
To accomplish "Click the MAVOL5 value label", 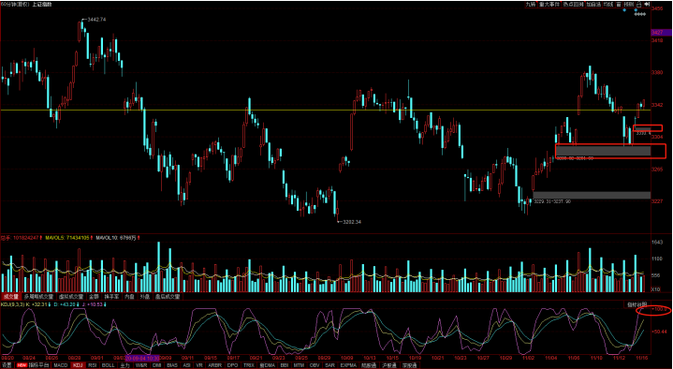I will (67, 238).
